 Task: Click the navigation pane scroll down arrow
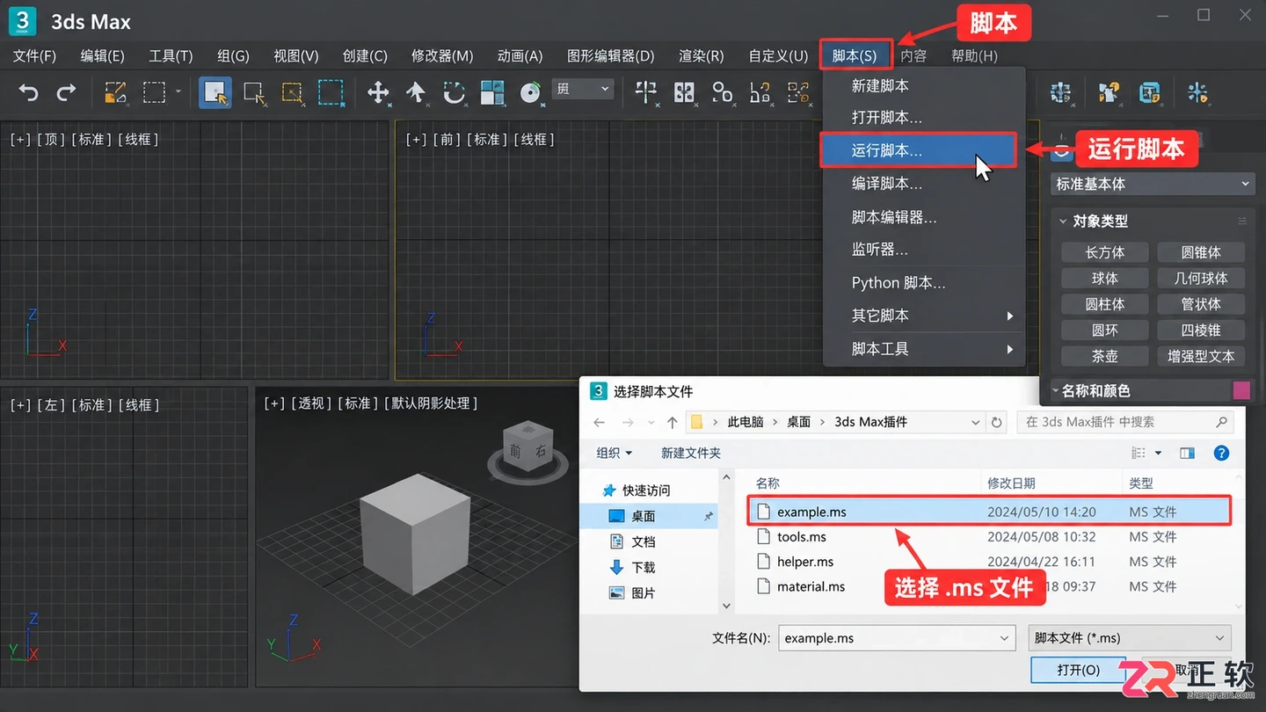[726, 606]
